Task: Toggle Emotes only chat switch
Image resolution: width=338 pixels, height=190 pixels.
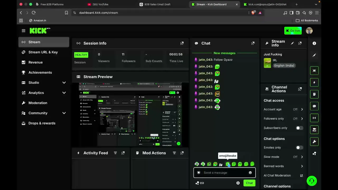Action: 299,148
